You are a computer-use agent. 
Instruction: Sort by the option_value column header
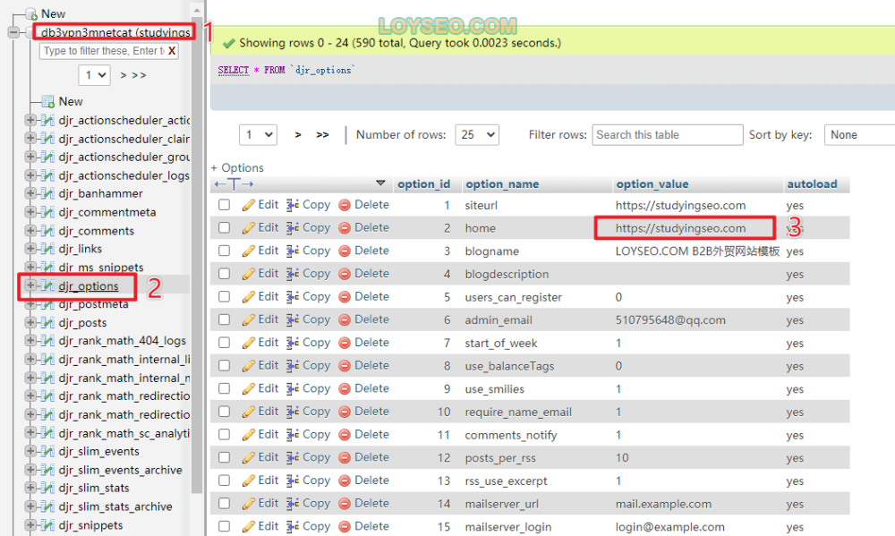[x=652, y=183]
